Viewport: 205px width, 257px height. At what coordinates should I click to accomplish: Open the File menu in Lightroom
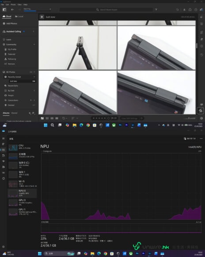coord(2,4)
